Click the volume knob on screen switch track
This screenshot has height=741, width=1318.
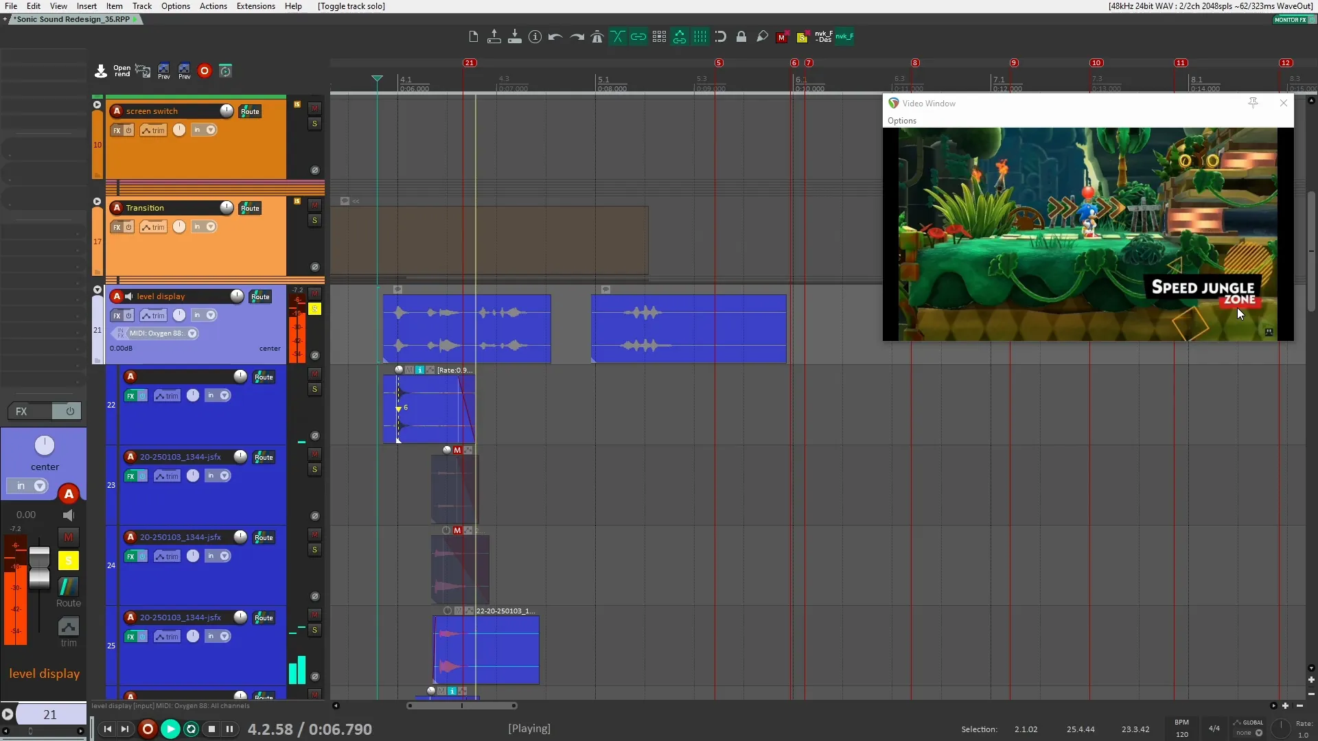pos(227,111)
